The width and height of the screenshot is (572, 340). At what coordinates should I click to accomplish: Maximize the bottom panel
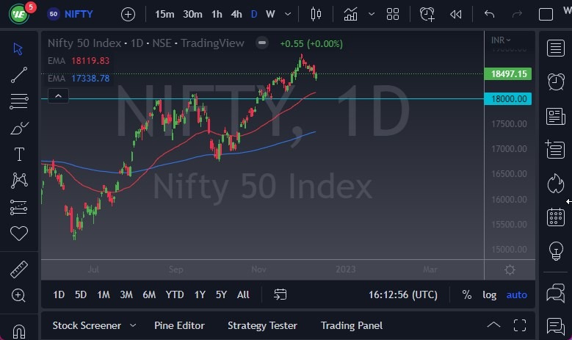(x=520, y=325)
